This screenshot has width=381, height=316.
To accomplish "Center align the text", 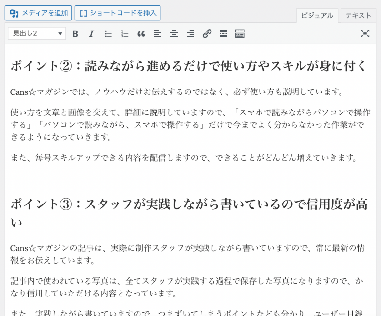I will coord(174,34).
